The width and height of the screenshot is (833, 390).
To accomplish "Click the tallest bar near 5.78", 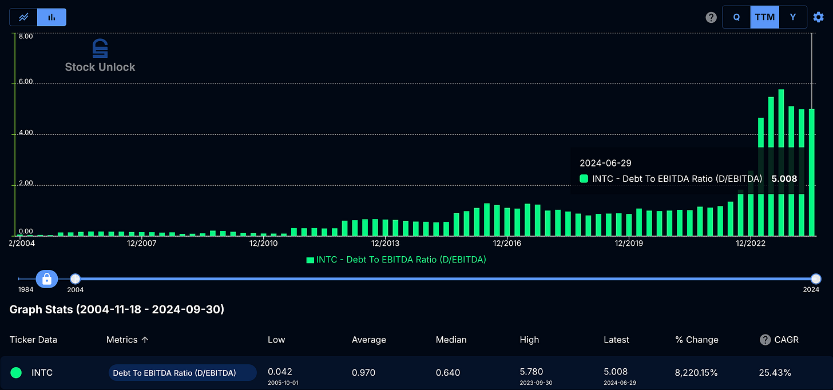I will click(x=781, y=162).
